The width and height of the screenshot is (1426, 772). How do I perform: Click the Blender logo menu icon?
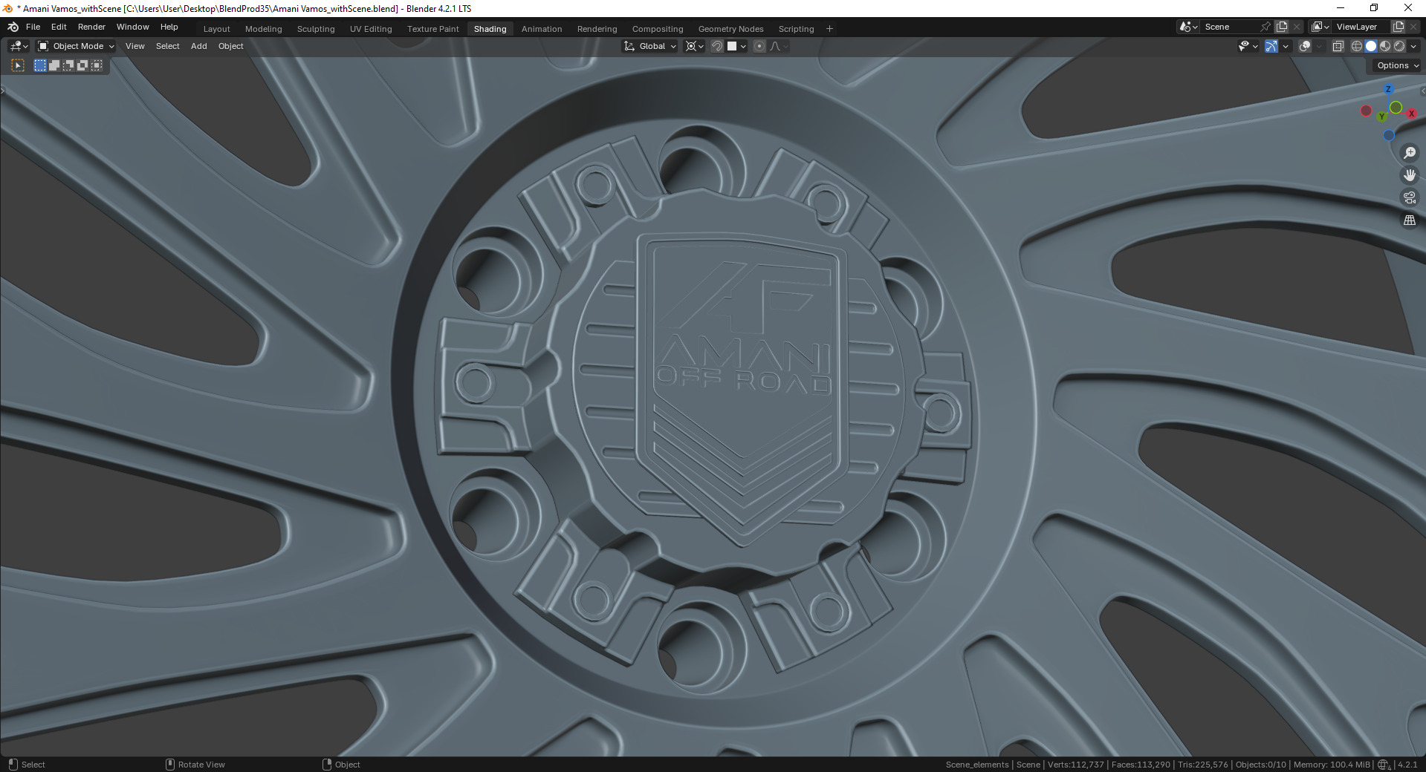[13, 27]
